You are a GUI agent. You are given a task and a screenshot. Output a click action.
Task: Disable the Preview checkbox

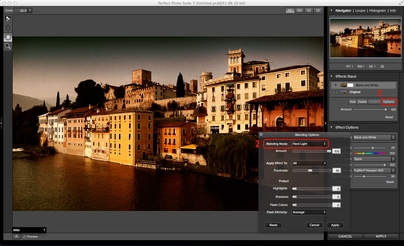point(25,236)
